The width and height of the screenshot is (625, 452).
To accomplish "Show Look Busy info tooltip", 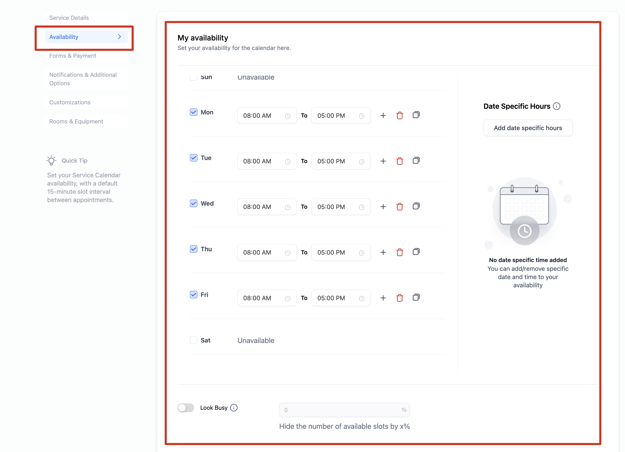I will click(x=234, y=408).
